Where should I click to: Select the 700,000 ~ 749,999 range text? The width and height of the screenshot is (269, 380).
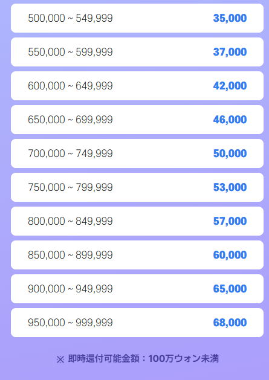pos(70,153)
